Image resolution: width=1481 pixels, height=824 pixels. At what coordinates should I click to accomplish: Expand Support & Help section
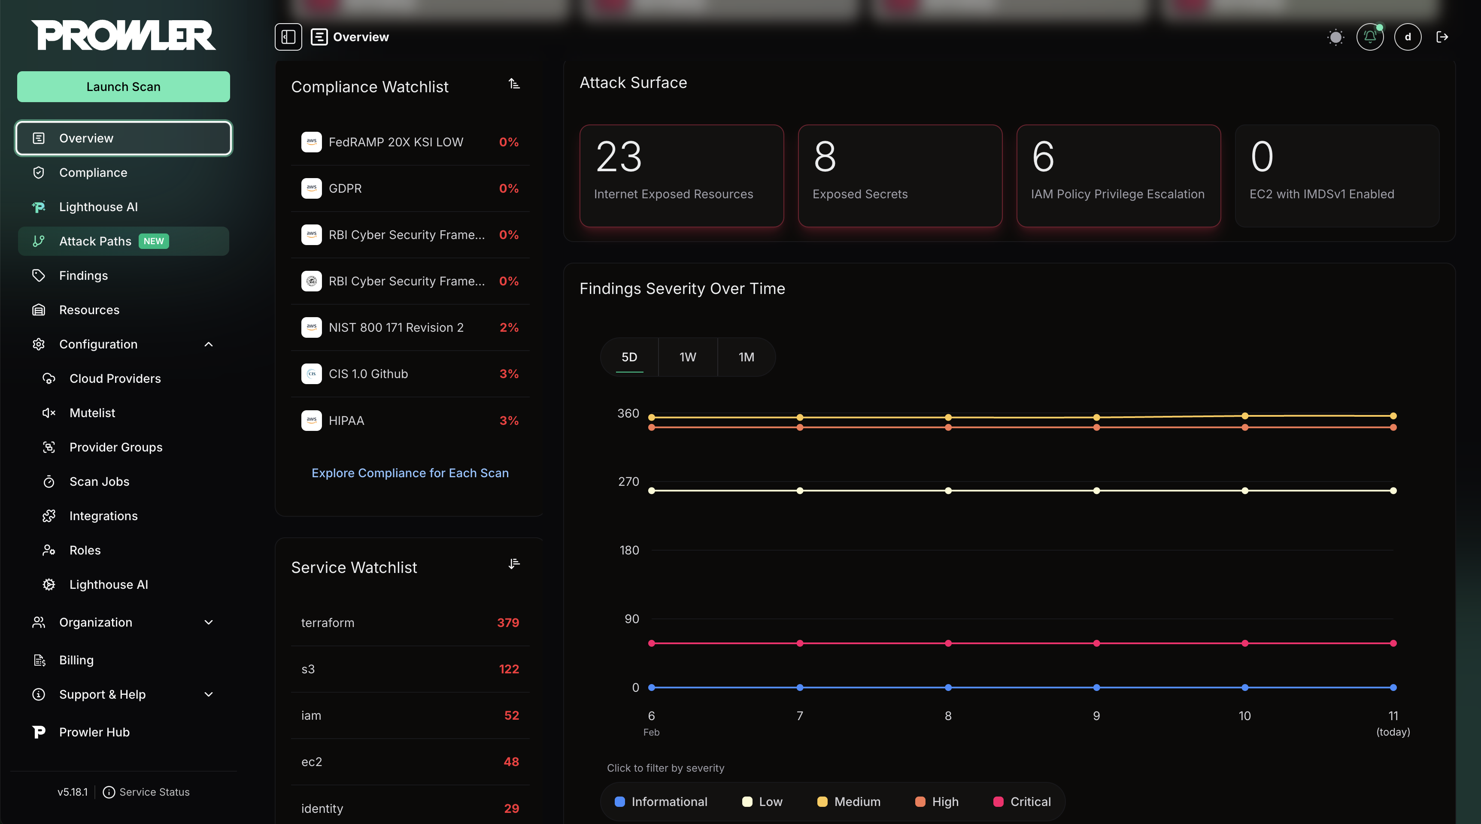209,694
